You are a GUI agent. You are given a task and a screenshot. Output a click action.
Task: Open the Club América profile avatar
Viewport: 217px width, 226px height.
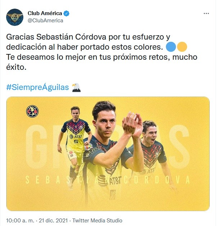[x=14, y=17]
